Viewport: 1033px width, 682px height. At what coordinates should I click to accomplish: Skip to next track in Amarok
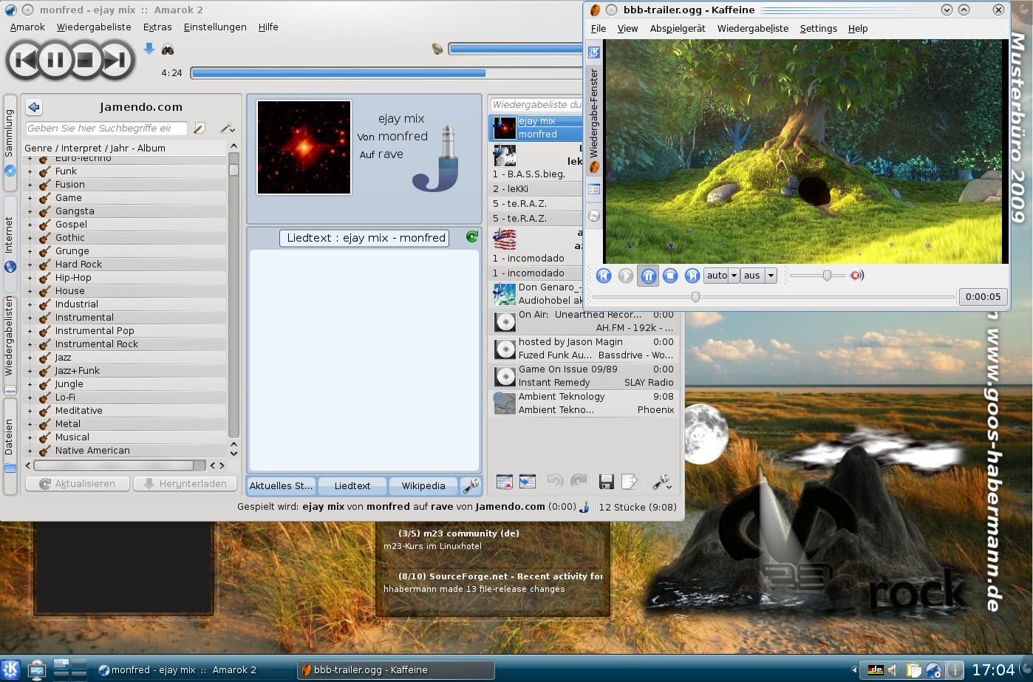coord(115,60)
